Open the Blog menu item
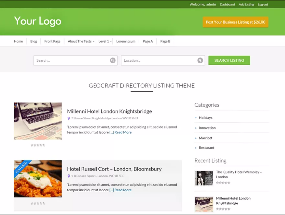The height and width of the screenshot is (215, 285). tap(34, 41)
